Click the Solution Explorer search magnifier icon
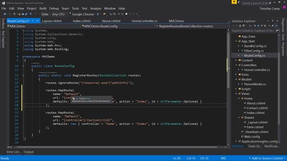Viewport: 287px width, 161px height. pos(277,31)
